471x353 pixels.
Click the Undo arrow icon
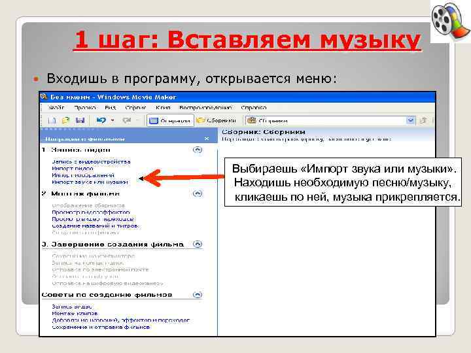(101, 121)
